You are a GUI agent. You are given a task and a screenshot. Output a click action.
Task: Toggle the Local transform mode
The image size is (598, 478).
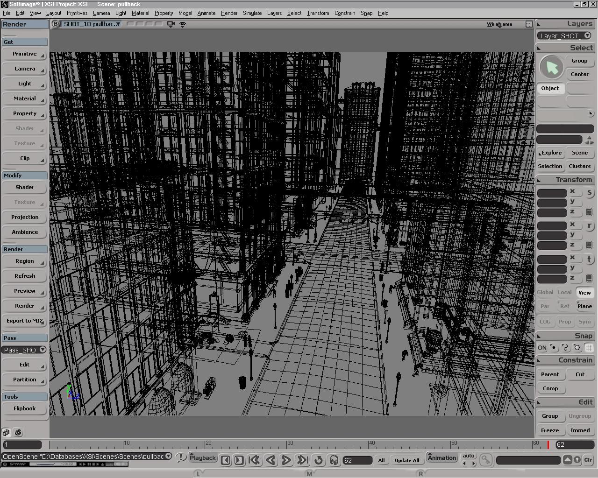[564, 292]
